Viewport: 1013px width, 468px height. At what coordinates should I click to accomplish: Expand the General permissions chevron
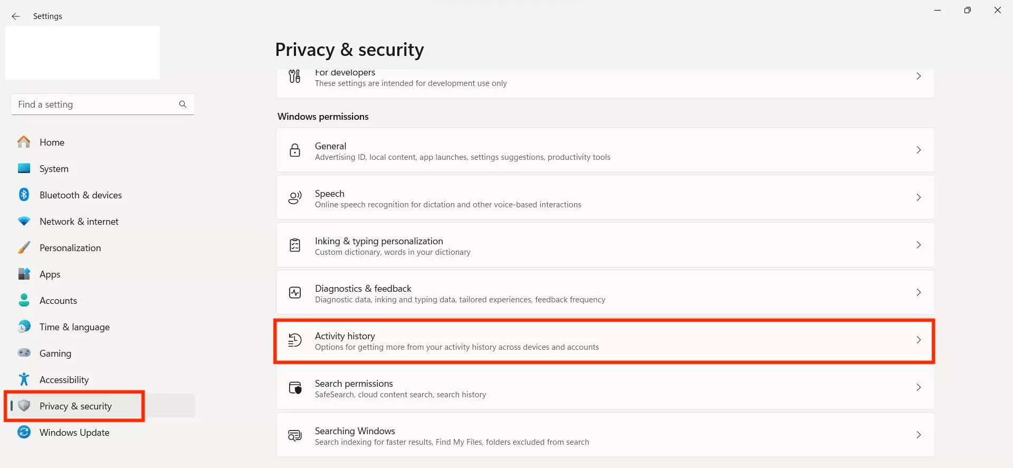tap(919, 150)
